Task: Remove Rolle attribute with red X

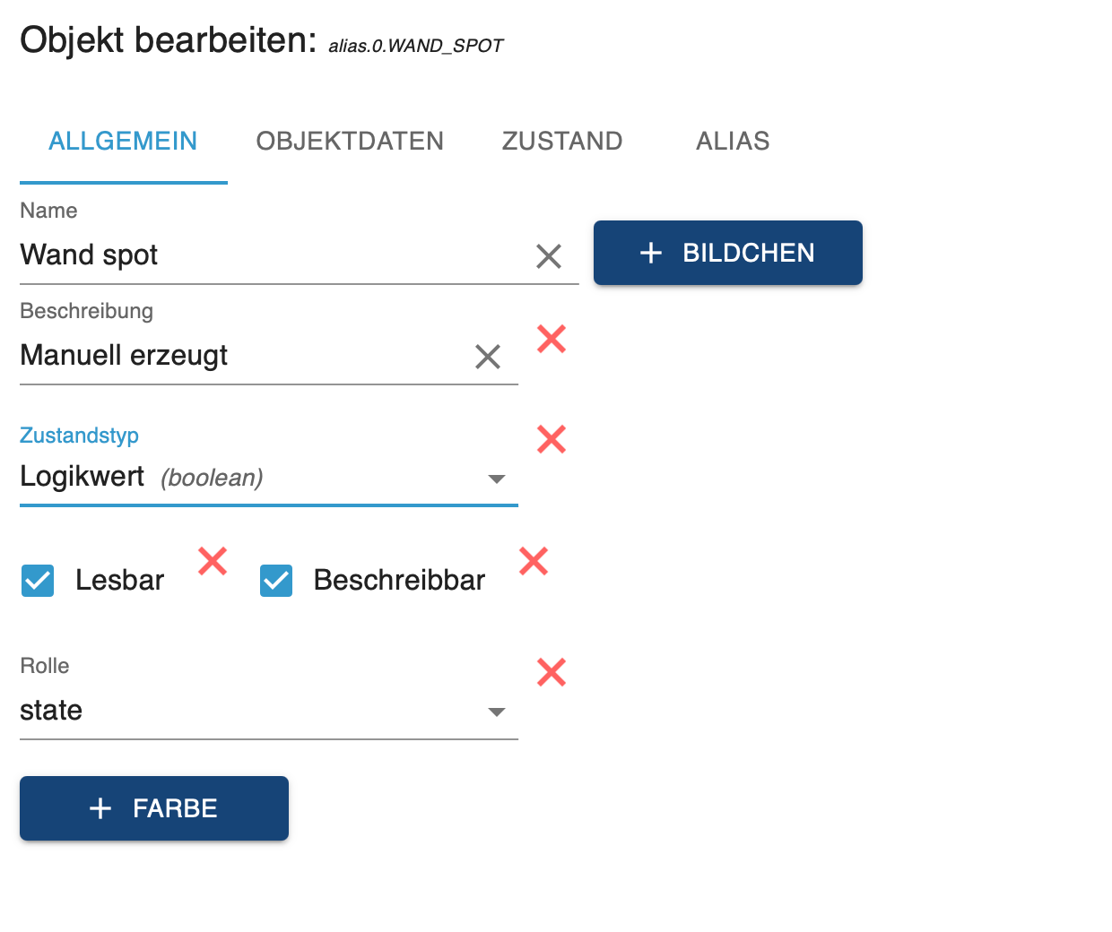Action: tap(552, 672)
